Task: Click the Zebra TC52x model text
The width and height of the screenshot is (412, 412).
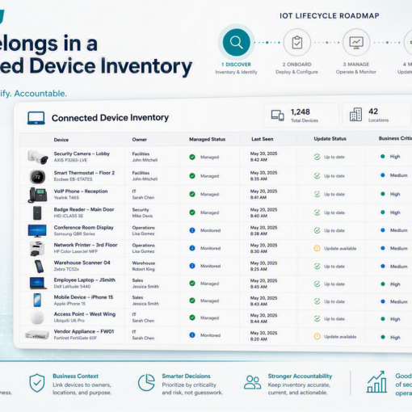Action: [66, 269]
